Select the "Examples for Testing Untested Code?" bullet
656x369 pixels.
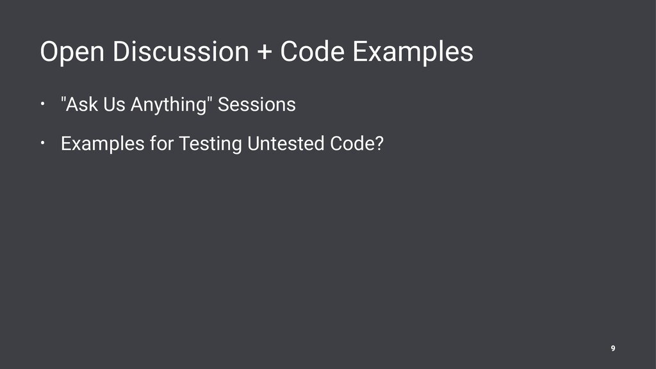point(222,144)
